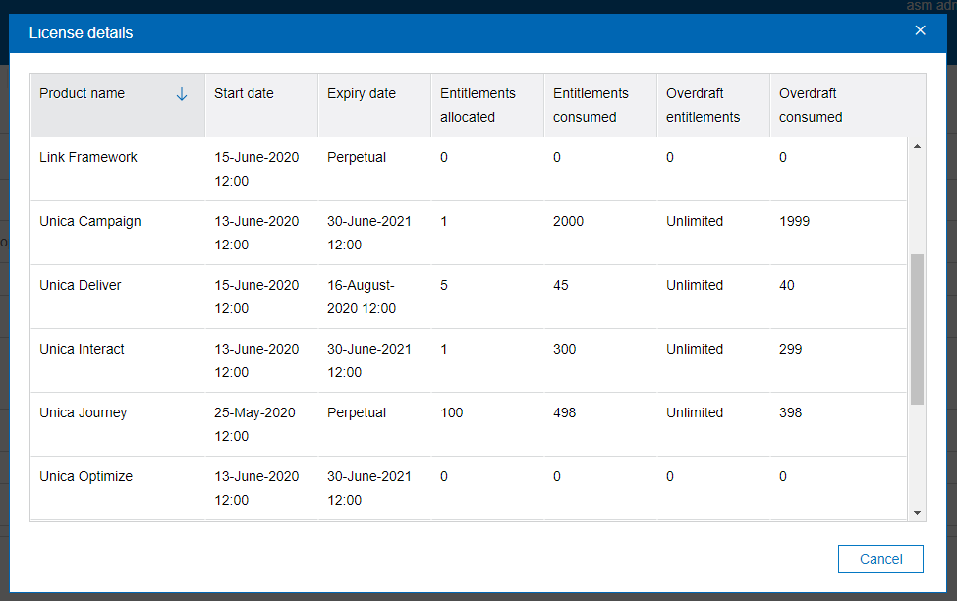Click the License details dialog title
This screenshot has height=601, width=957.
coord(82,33)
